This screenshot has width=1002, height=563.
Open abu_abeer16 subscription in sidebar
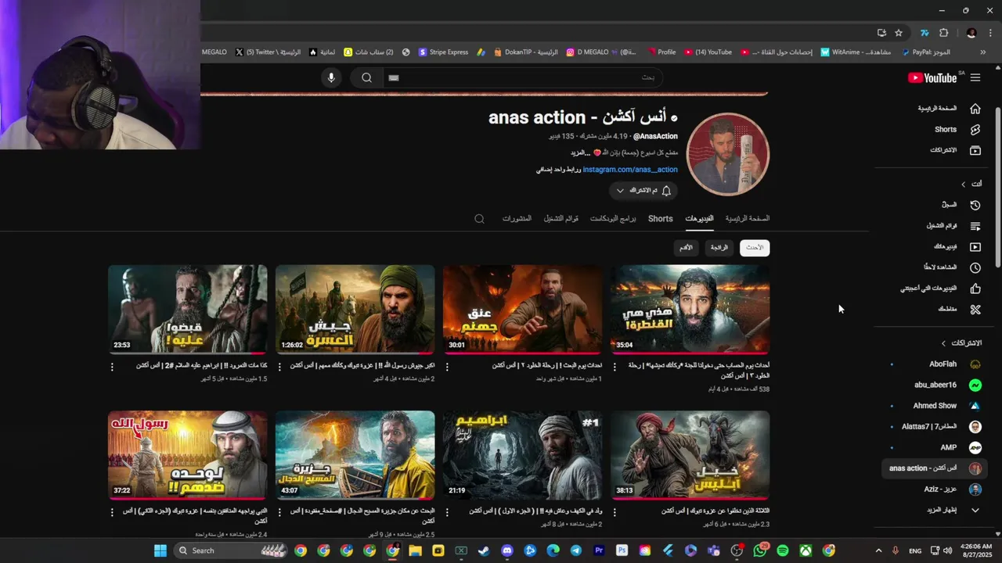tap(935, 385)
